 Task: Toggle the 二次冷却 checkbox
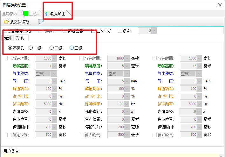pos(93,31)
